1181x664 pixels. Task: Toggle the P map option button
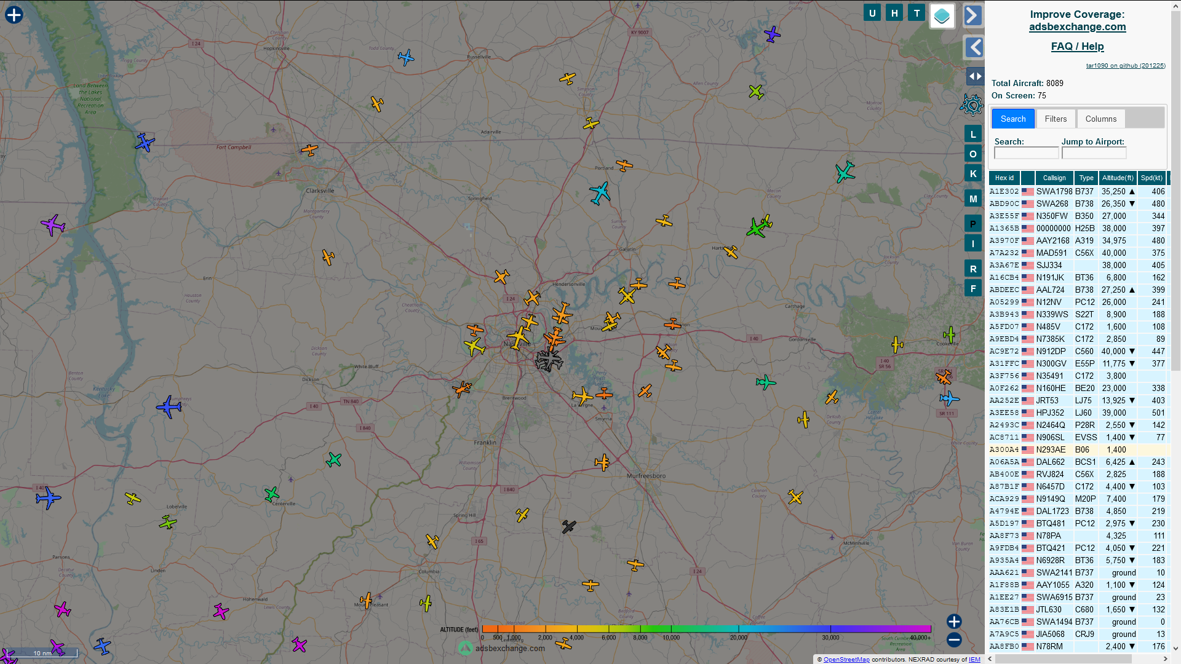click(x=973, y=224)
